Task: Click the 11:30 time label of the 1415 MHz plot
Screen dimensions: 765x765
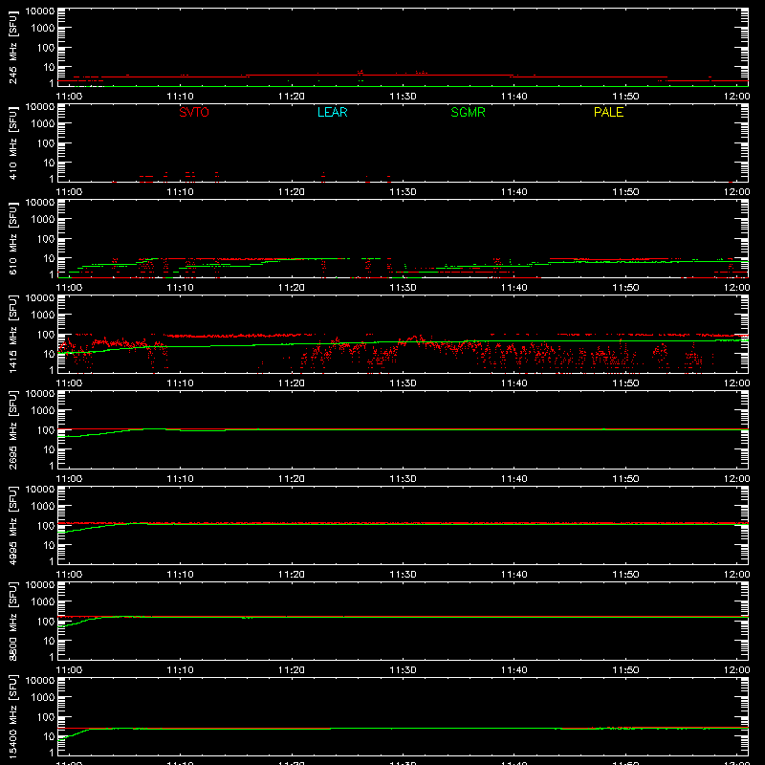Action: coord(403,383)
